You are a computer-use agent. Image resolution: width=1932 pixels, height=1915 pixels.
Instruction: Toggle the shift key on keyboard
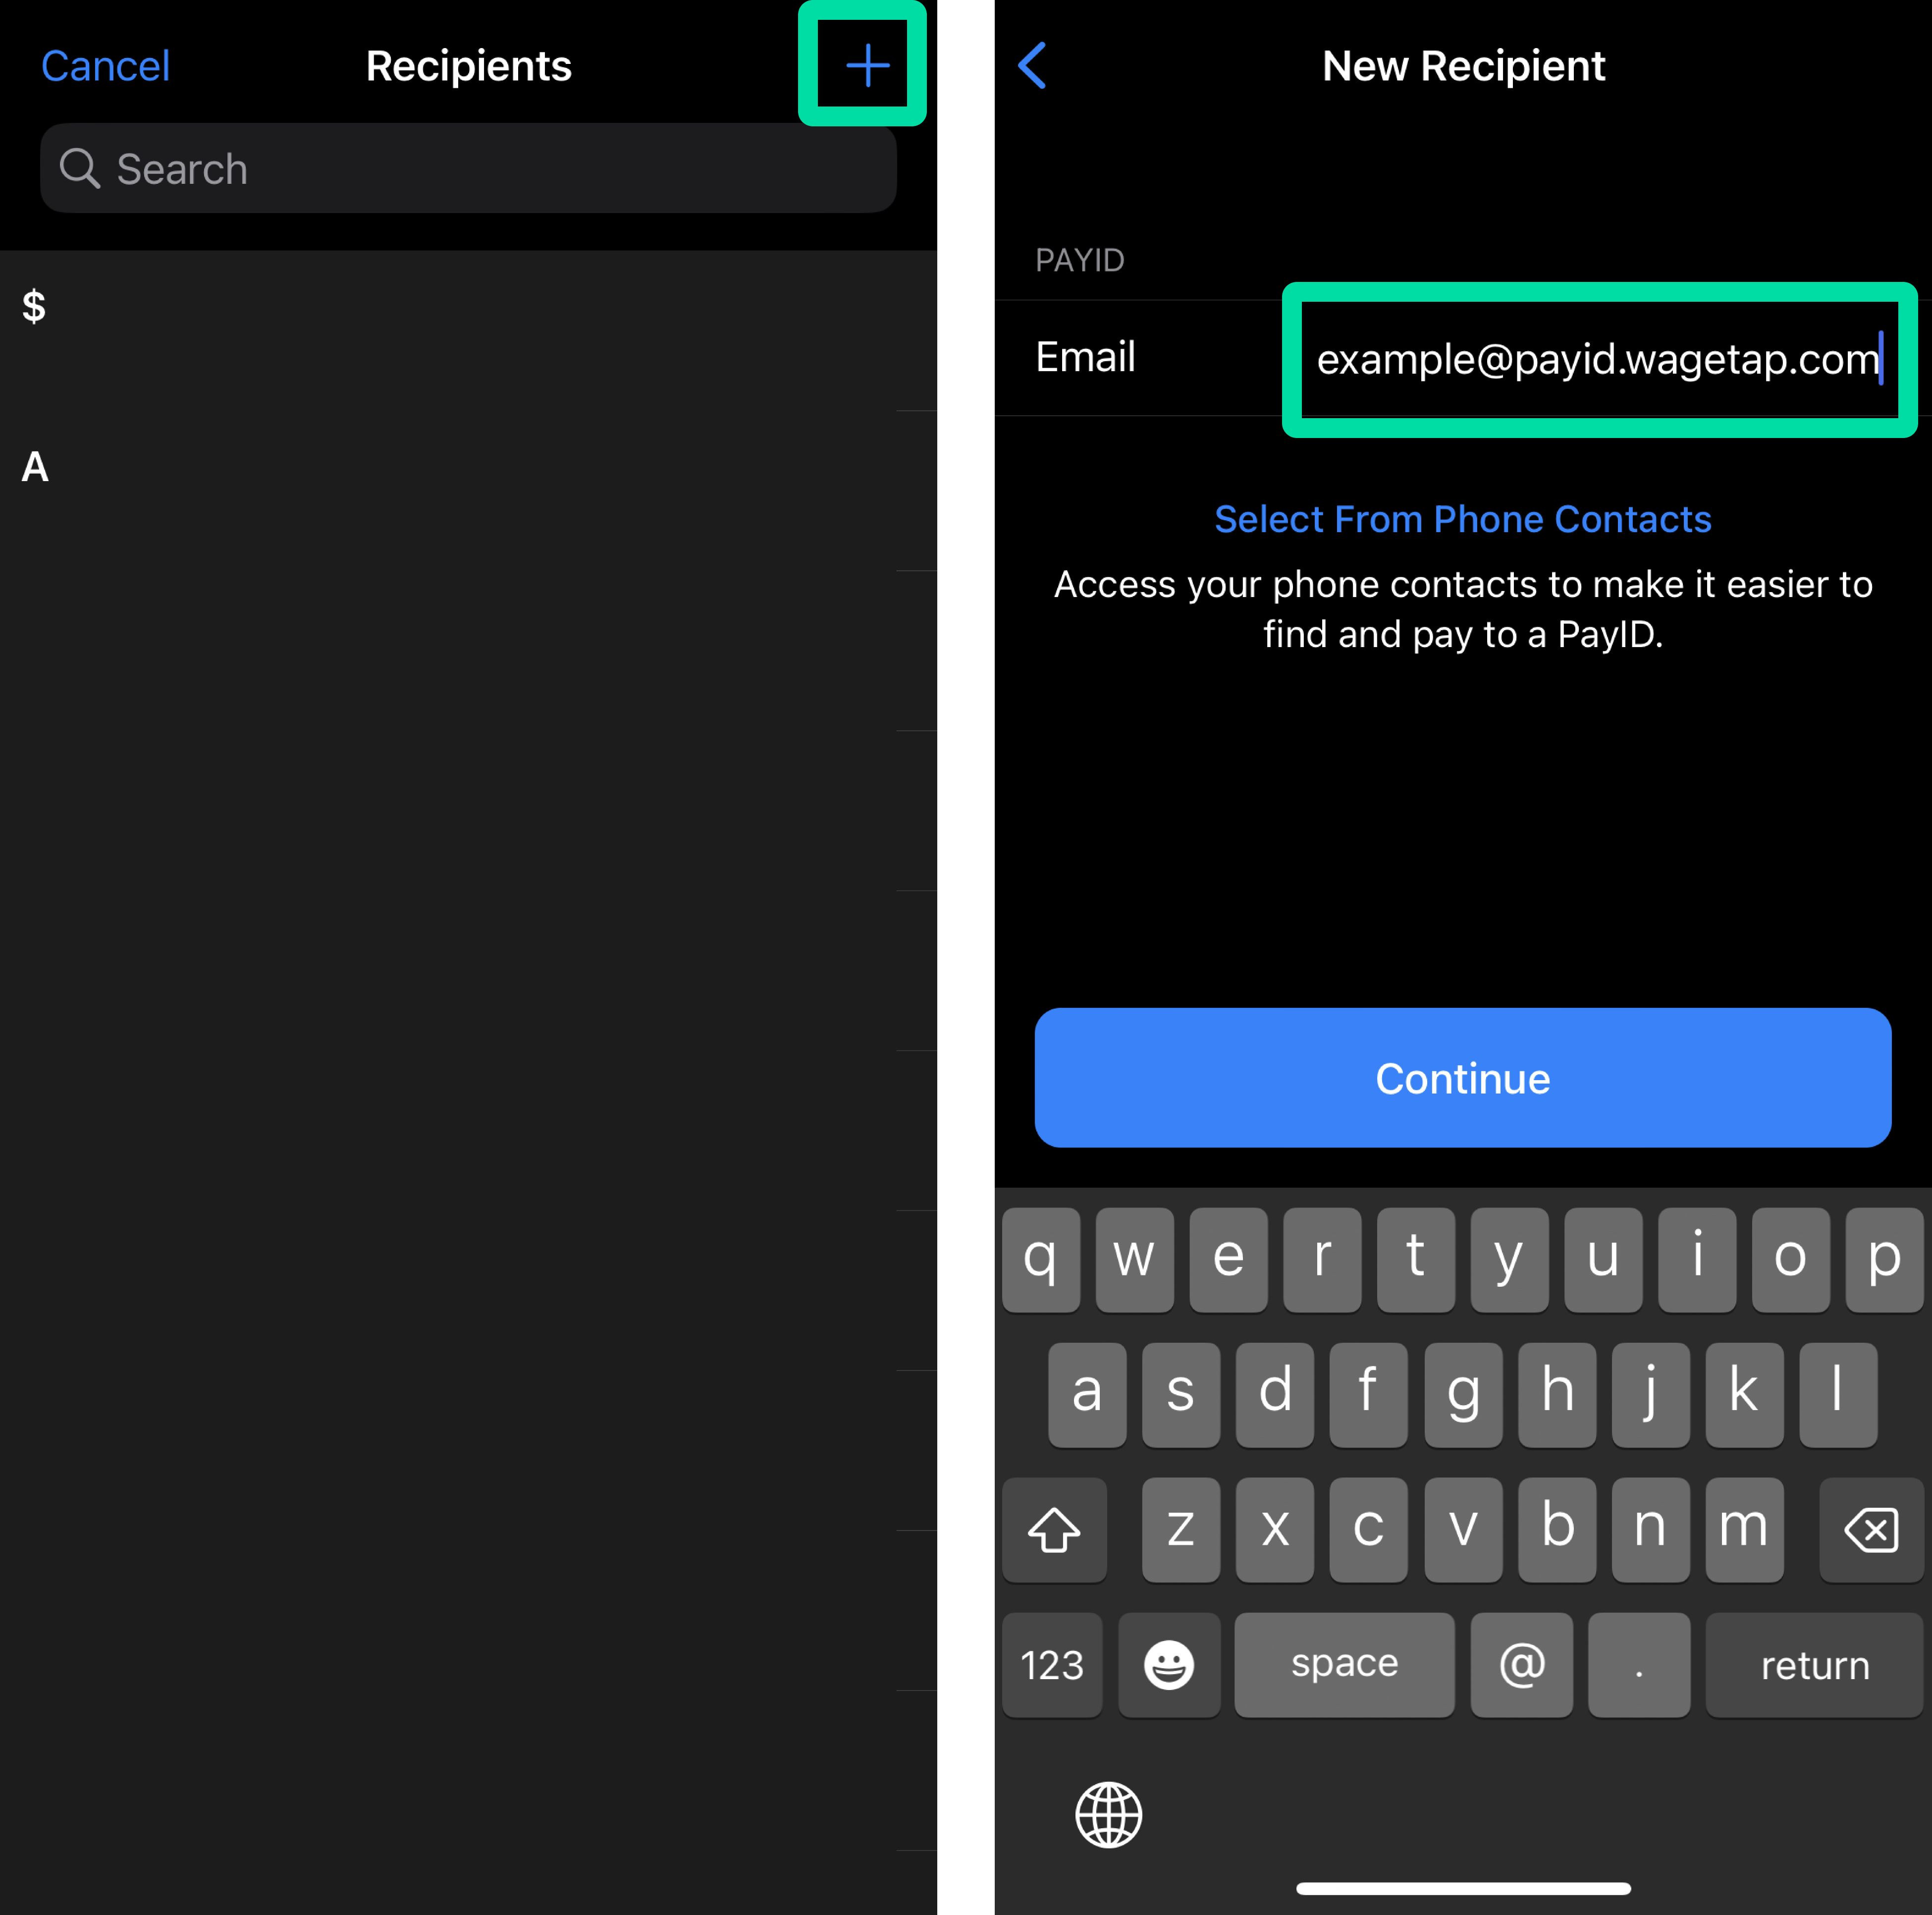(1053, 1529)
